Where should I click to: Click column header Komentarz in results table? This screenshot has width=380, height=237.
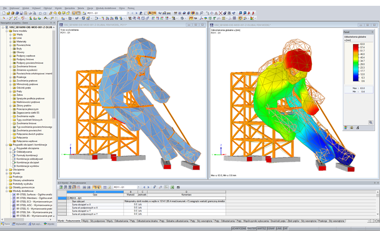tap(186, 195)
